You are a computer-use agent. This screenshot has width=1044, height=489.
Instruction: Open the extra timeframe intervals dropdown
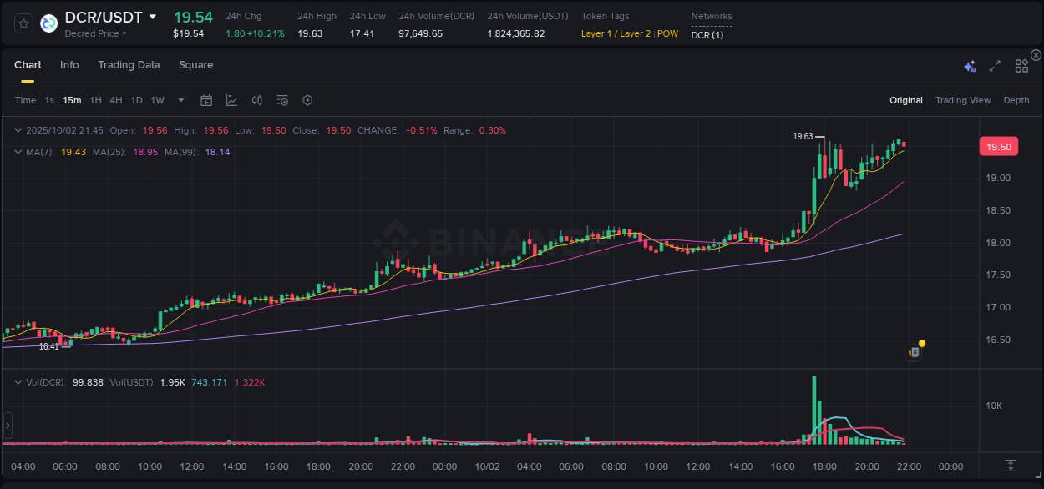180,99
